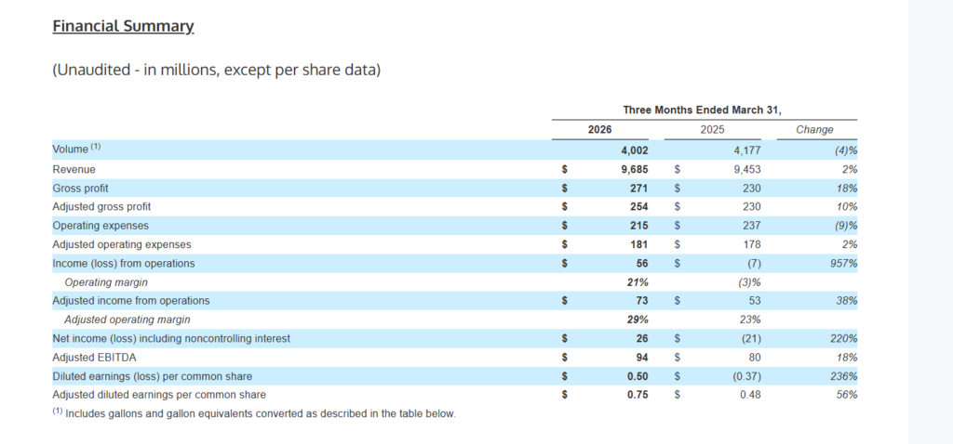Select the 2026 Adjusted EBITDA value 94
This screenshot has height=444, width=953.
click(x=641, y=358)
